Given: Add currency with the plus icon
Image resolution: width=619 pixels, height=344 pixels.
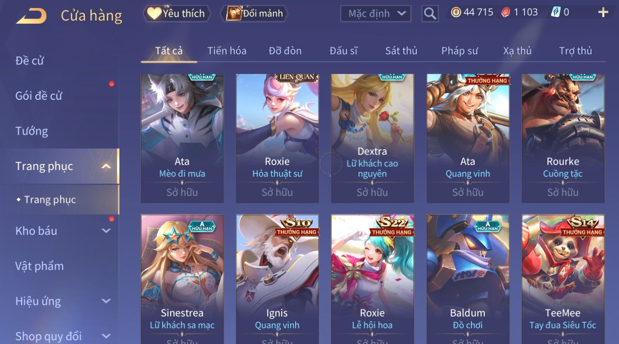Looking at the screenshot, I should point(603,12).
